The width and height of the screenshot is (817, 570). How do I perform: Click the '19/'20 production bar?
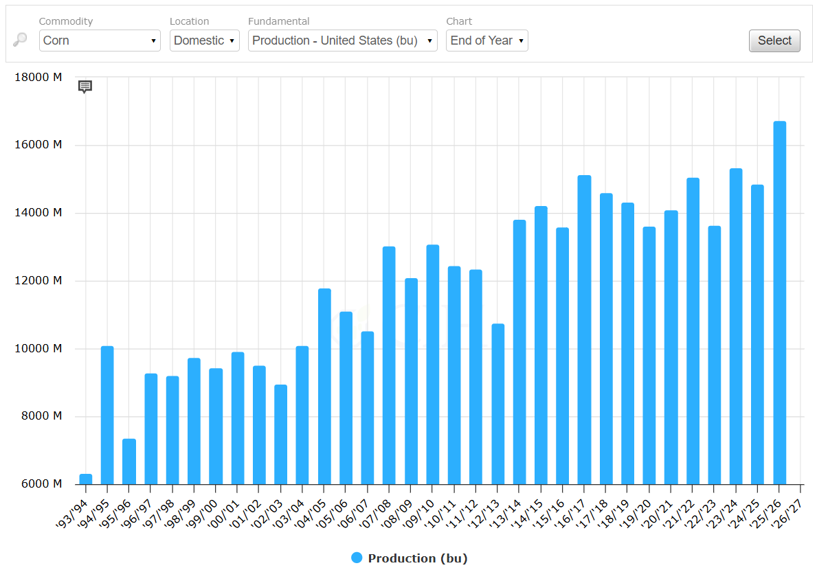[649, 355]
